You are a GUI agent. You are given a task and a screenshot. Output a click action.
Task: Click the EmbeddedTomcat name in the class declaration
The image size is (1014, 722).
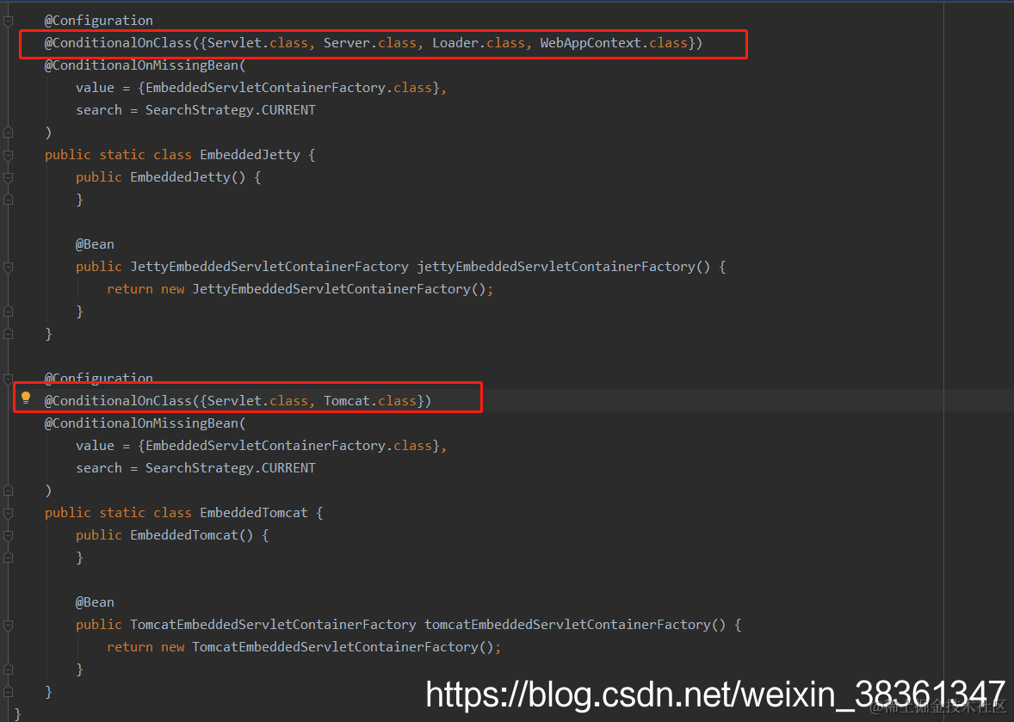pyautogui.click(x=254, y=513)
